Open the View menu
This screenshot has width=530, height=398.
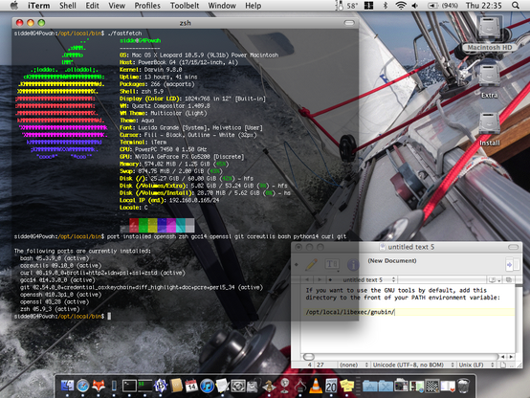click(117, 6)
